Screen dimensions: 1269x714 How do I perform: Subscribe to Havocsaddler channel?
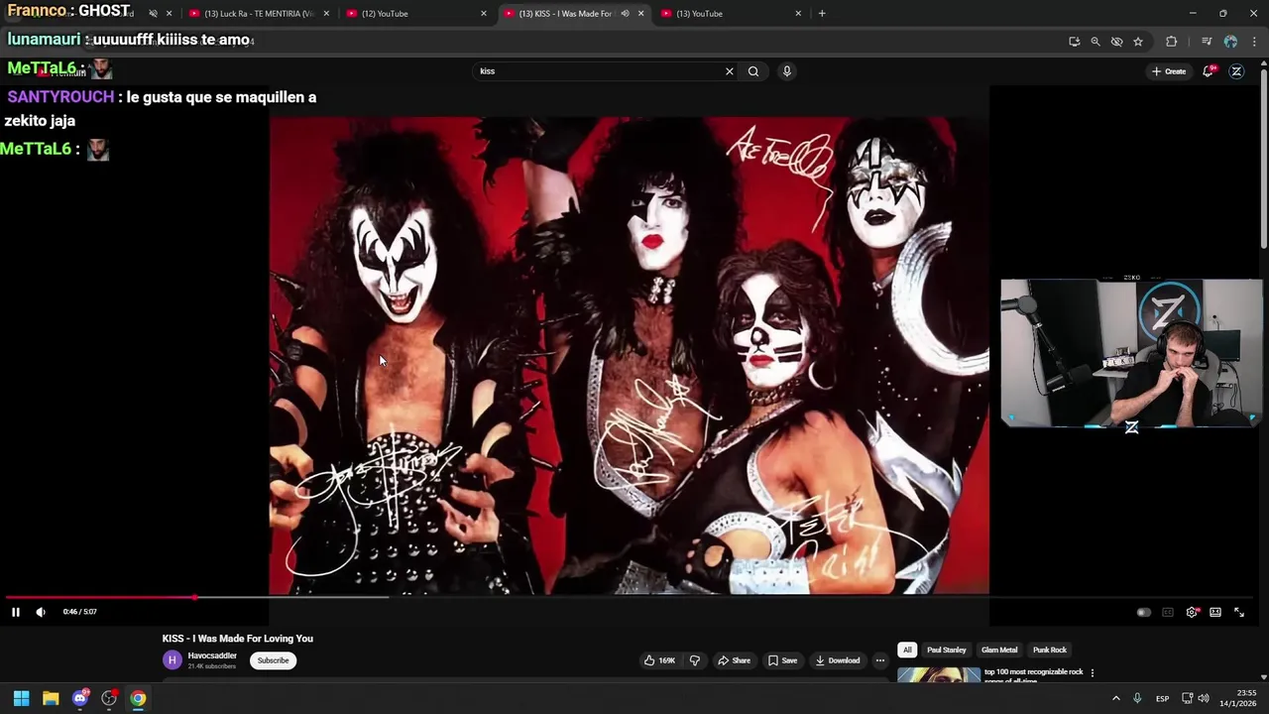point(273,660)
